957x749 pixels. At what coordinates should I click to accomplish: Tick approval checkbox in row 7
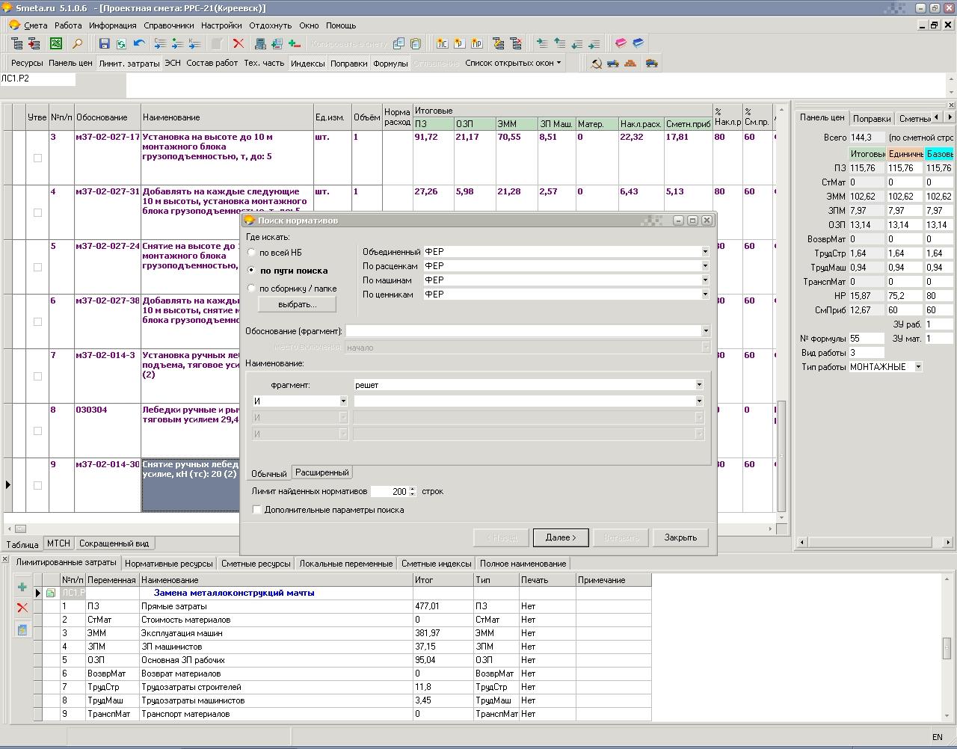click(37, 376)
